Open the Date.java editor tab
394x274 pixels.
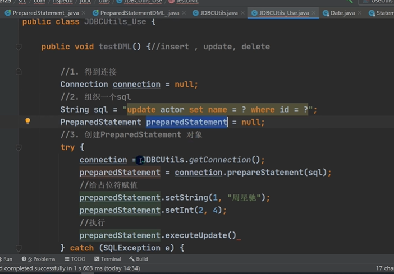click(x=342, y=13)
